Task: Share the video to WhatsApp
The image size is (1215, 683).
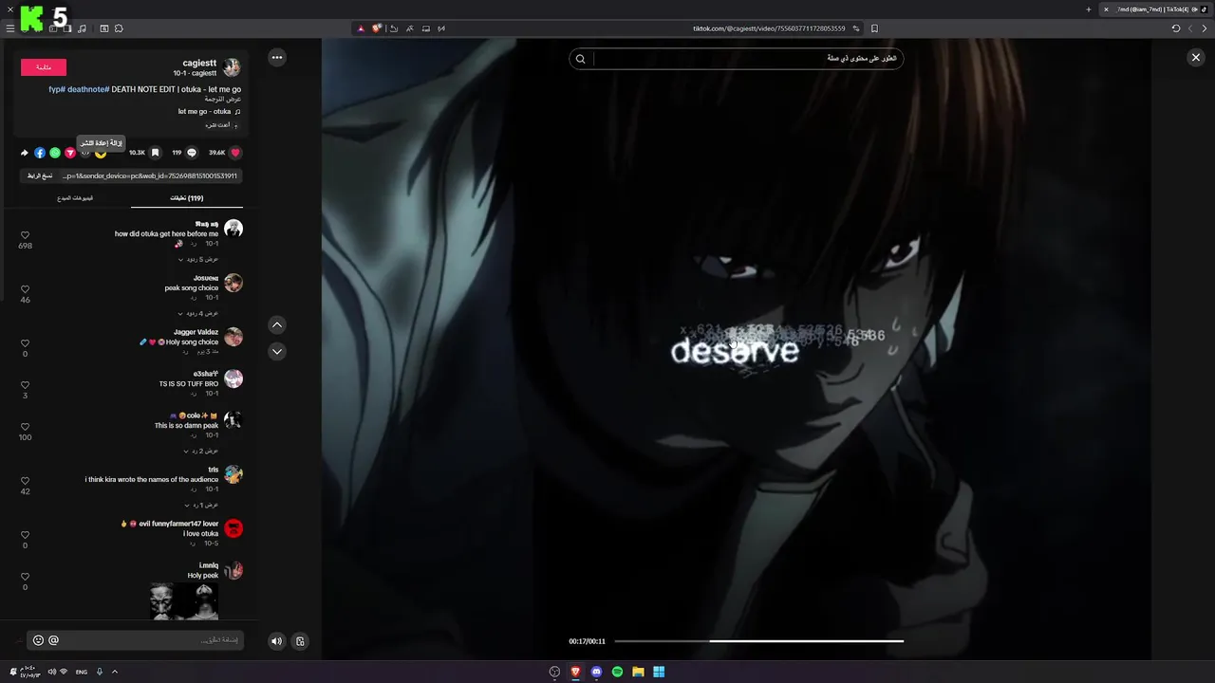Action: [x=55, y=153]
